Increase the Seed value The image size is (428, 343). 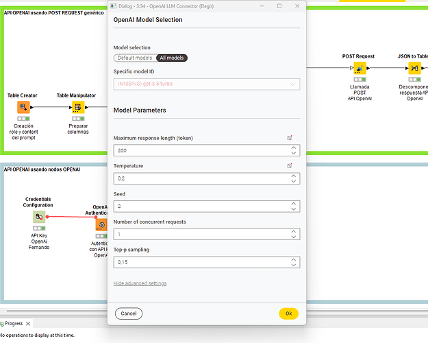pos(293,204)
